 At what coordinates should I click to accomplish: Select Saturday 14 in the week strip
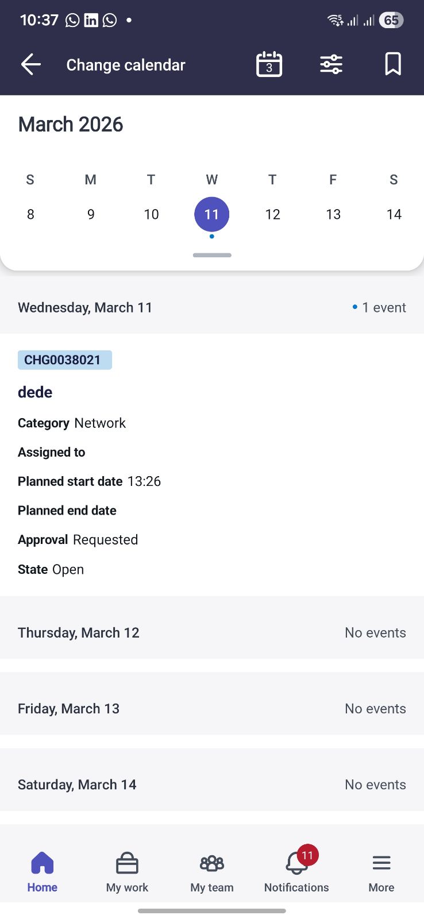(x=394, y=214)
